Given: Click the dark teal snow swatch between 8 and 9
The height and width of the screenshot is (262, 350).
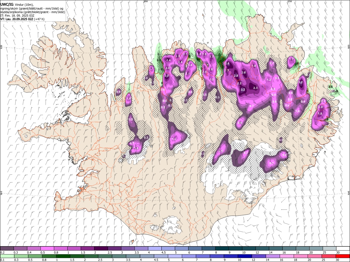Looking at the screenshot, I should click(221, 249).
